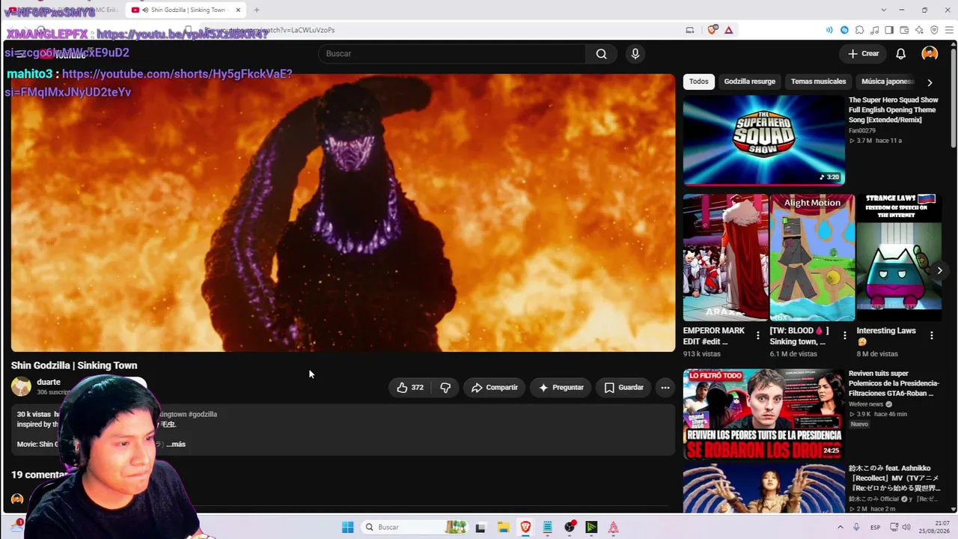Show hidden system tray icons

pos(840,527)
